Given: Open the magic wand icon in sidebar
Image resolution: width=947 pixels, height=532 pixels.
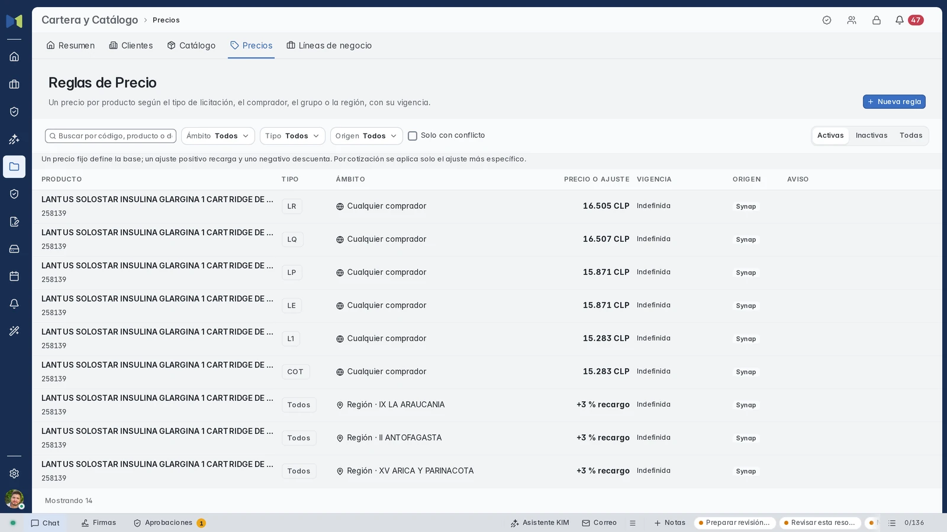Looking at the screenshot, I should 14,331.
